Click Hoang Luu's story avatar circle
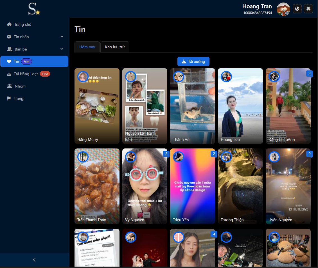Image resolution: width=318 pixels, height=268 pixels. tap(226, 77)
